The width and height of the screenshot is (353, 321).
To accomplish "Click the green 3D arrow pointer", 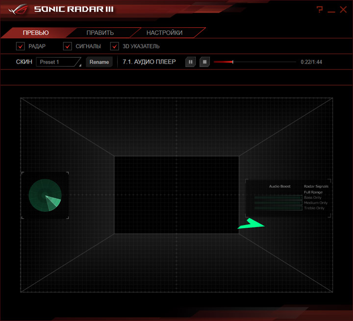I will 251,224.
